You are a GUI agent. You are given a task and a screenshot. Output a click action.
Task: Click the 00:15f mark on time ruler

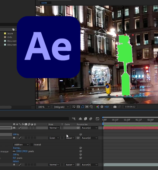115,120
